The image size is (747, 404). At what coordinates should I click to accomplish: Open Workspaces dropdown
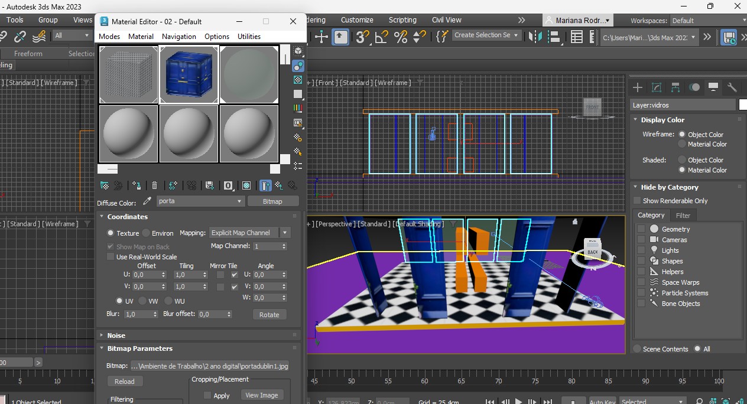[707, 21]
